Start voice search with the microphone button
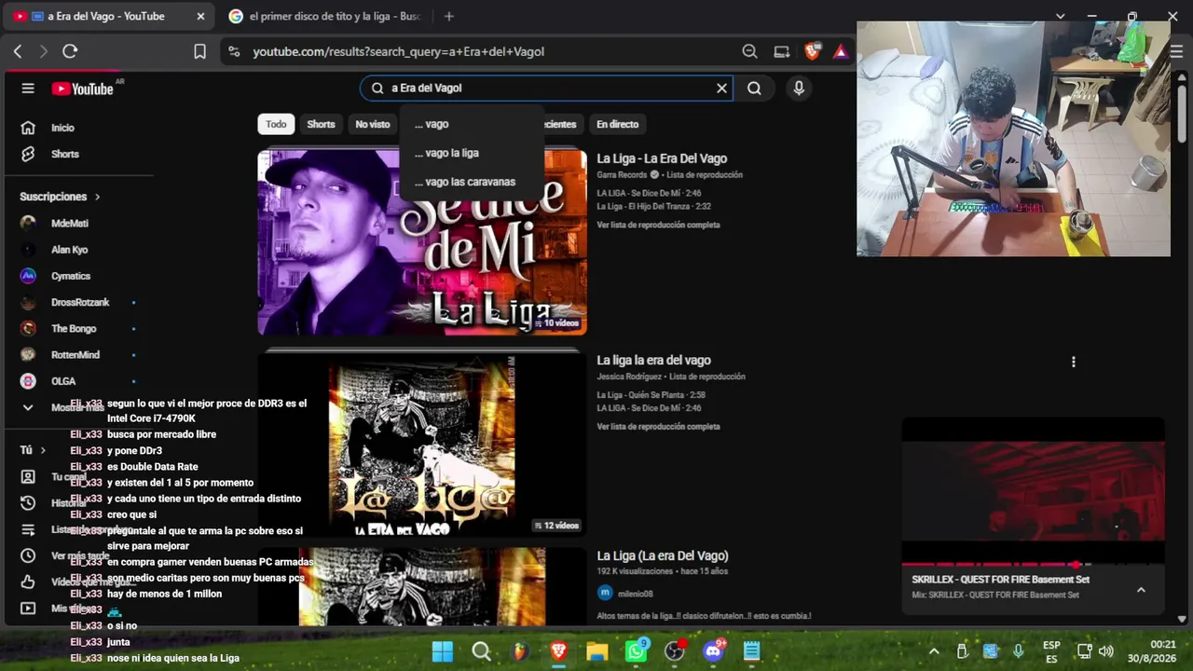 (798, 88)
